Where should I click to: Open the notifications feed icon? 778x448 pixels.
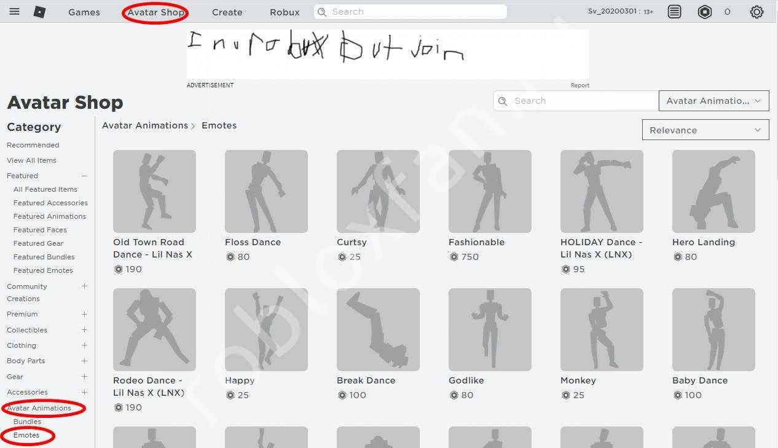coord(675,12)
